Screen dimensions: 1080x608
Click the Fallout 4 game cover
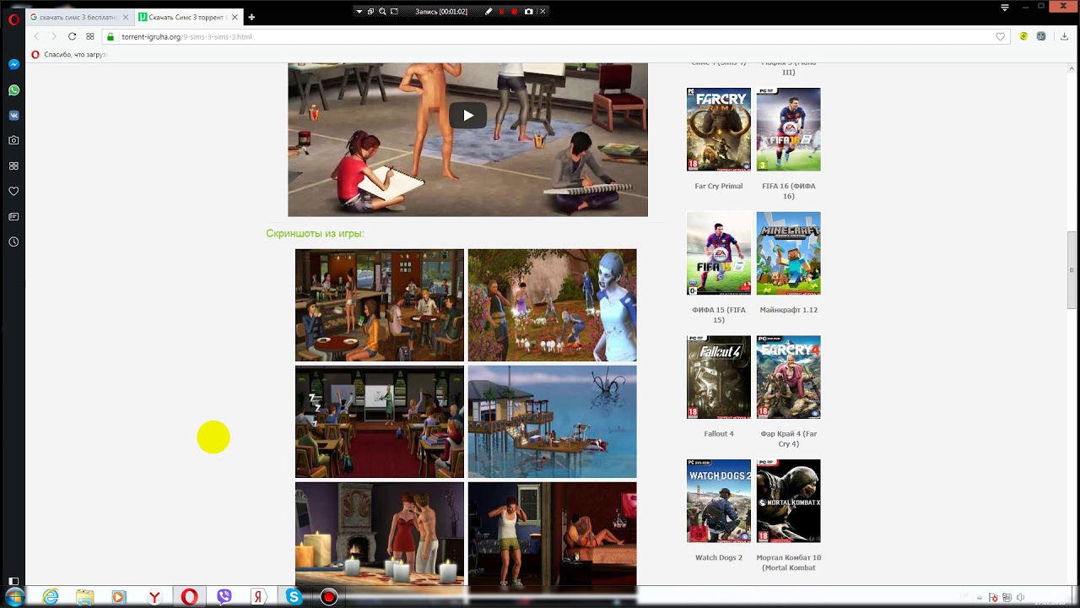point(719,377)
